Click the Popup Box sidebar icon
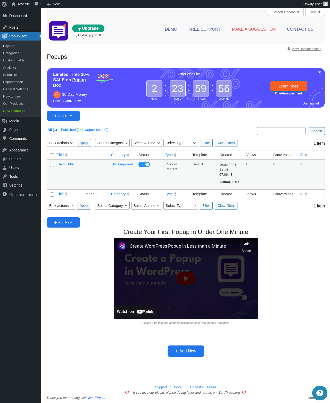The image size is (330, 403). pyautogui.click(x=5, y=36)
